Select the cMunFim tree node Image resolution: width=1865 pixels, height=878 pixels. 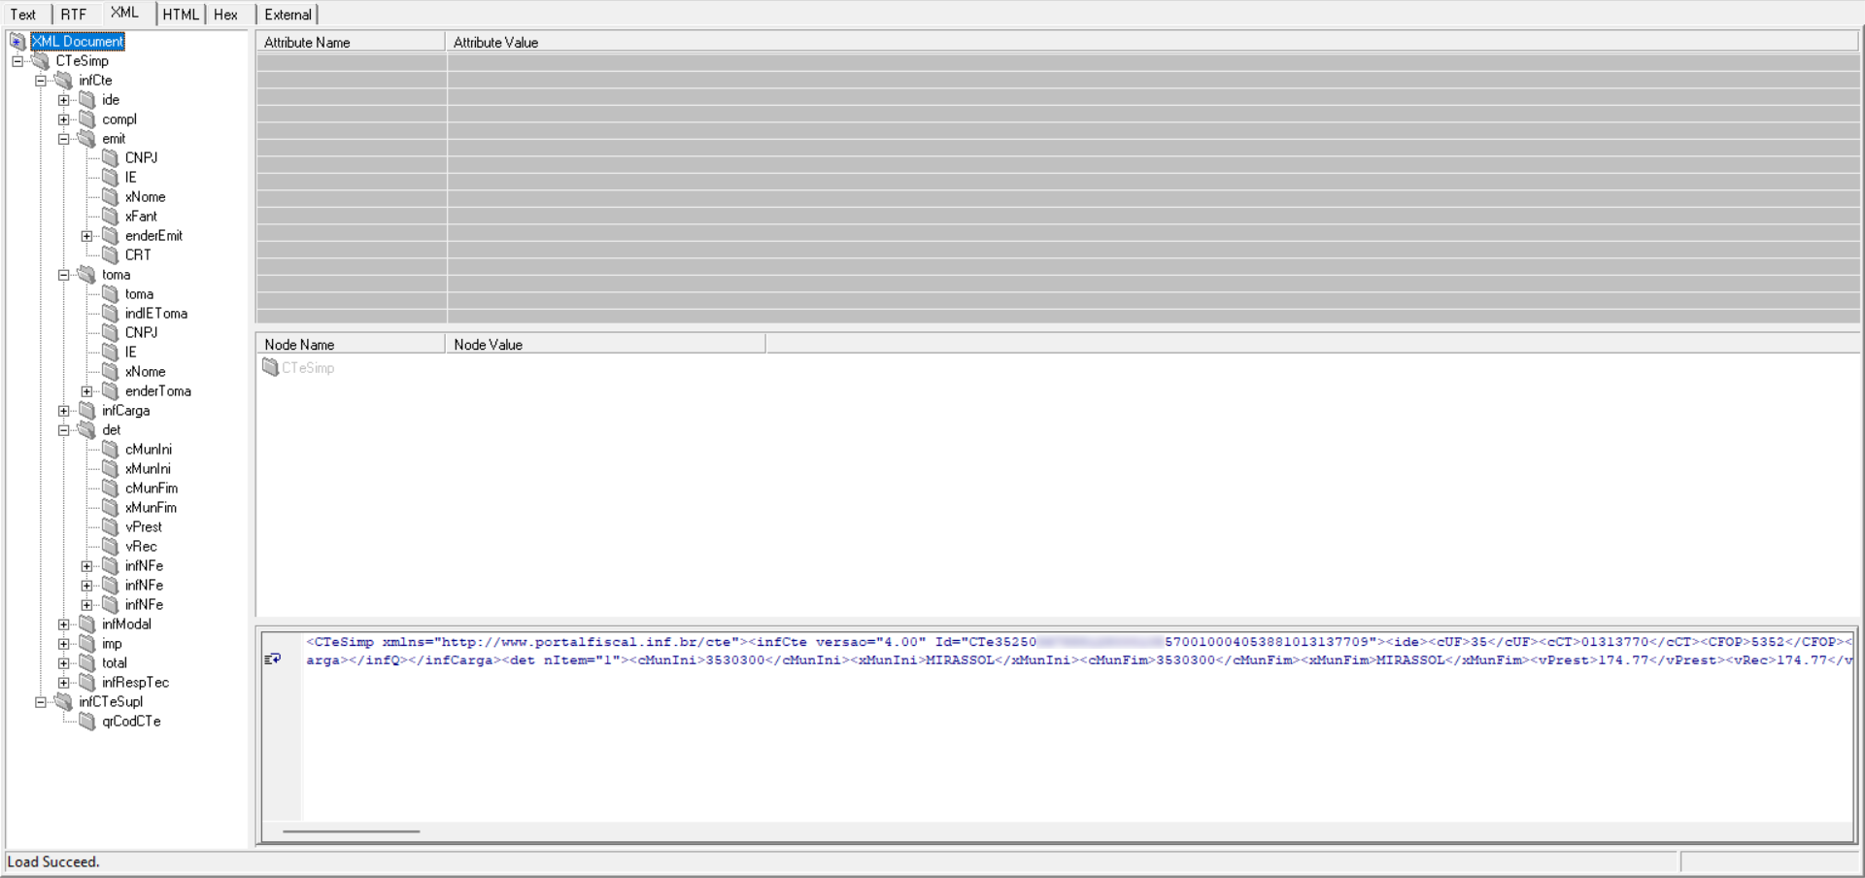coord(152,488)
